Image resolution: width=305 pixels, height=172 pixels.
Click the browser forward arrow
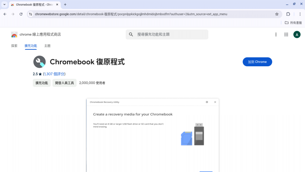point(13,14)
